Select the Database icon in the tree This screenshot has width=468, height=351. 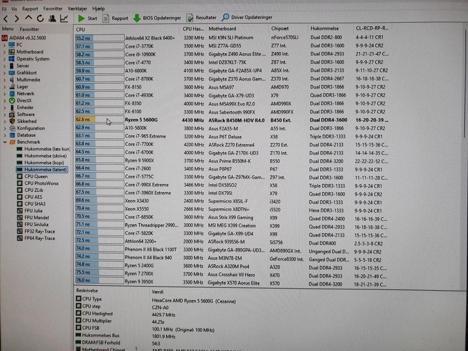click(12, 135)
